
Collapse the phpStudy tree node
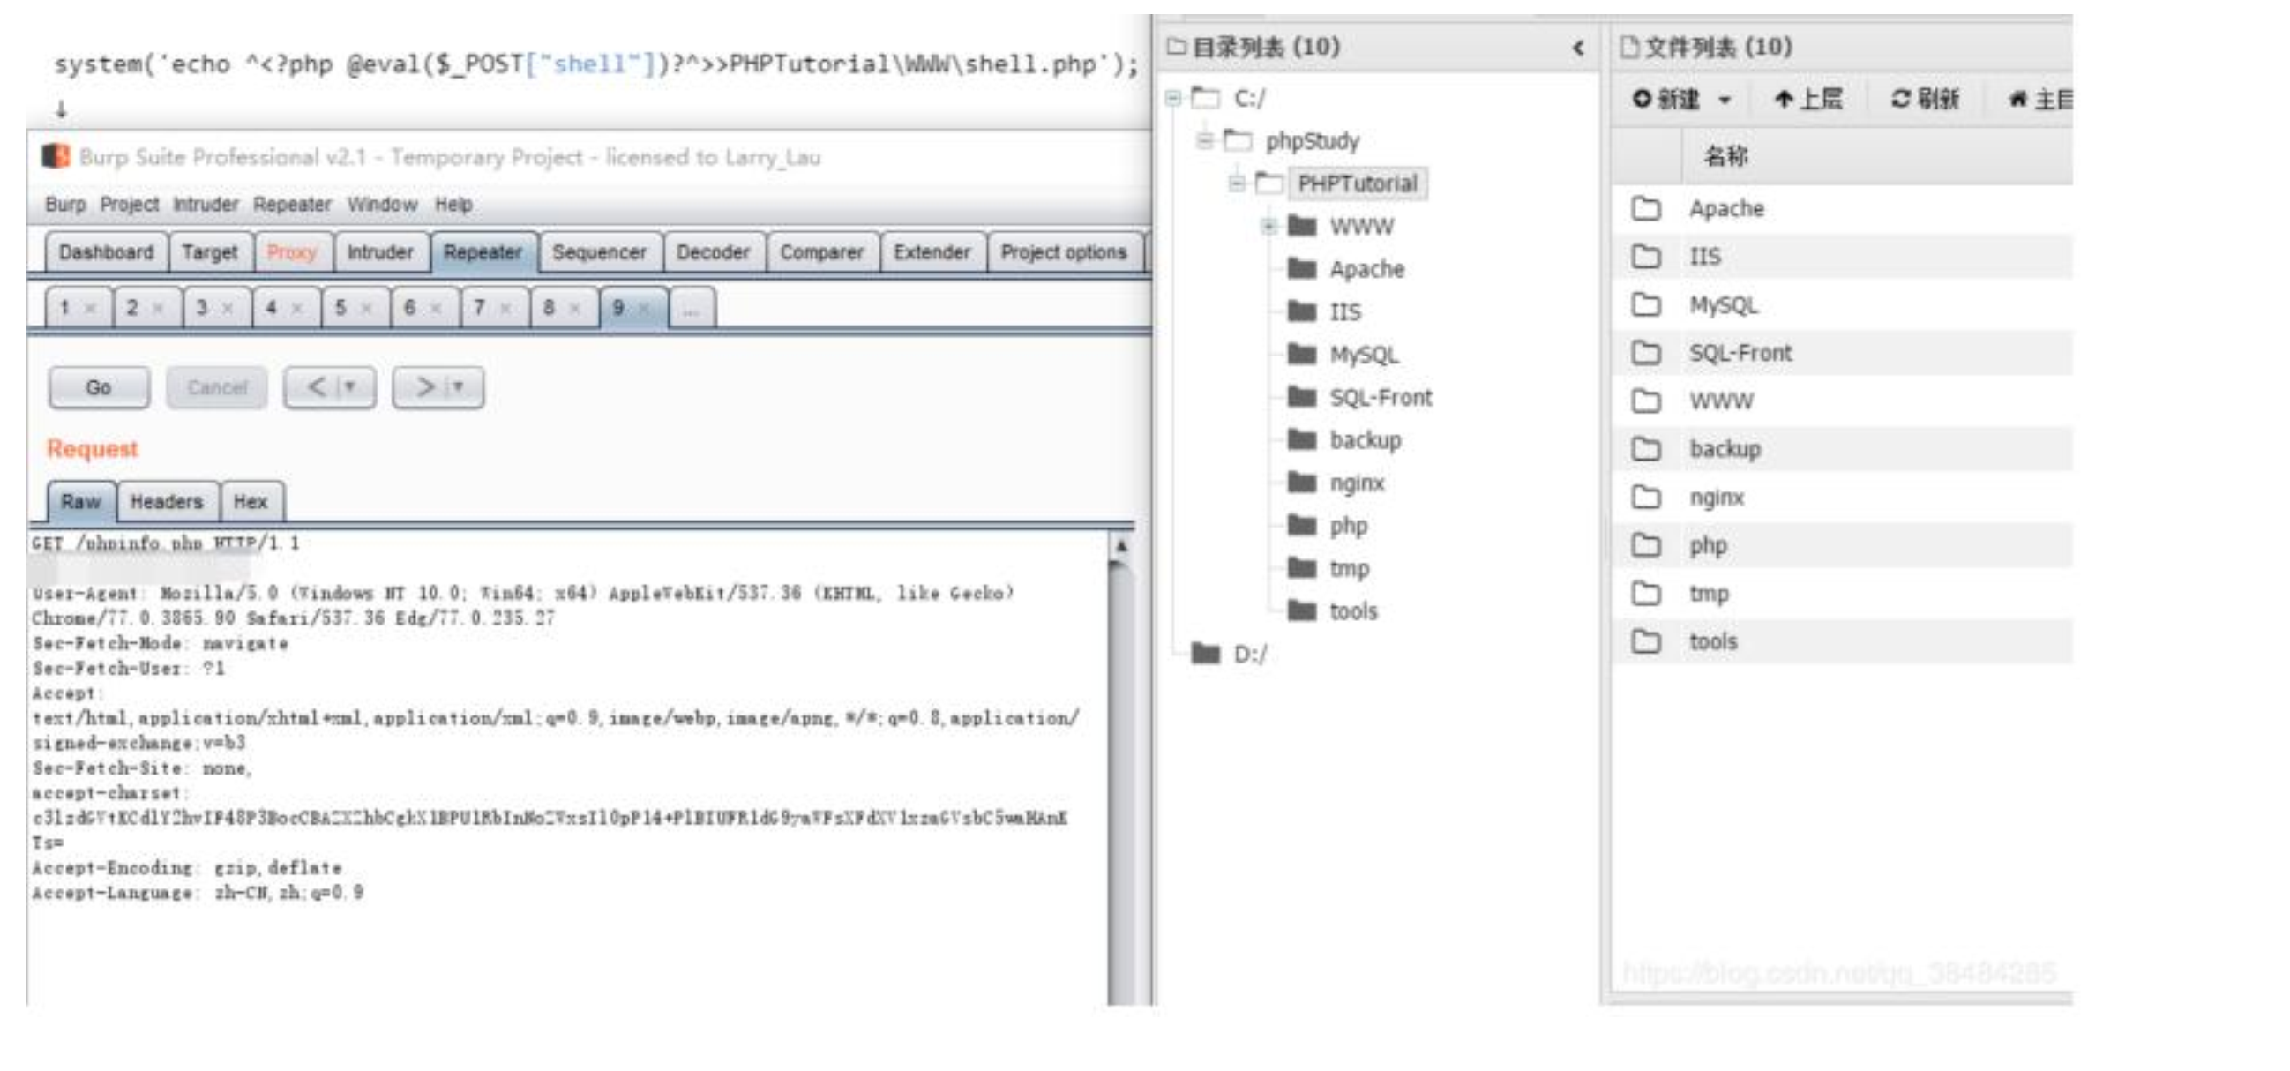pos(1206,140)
